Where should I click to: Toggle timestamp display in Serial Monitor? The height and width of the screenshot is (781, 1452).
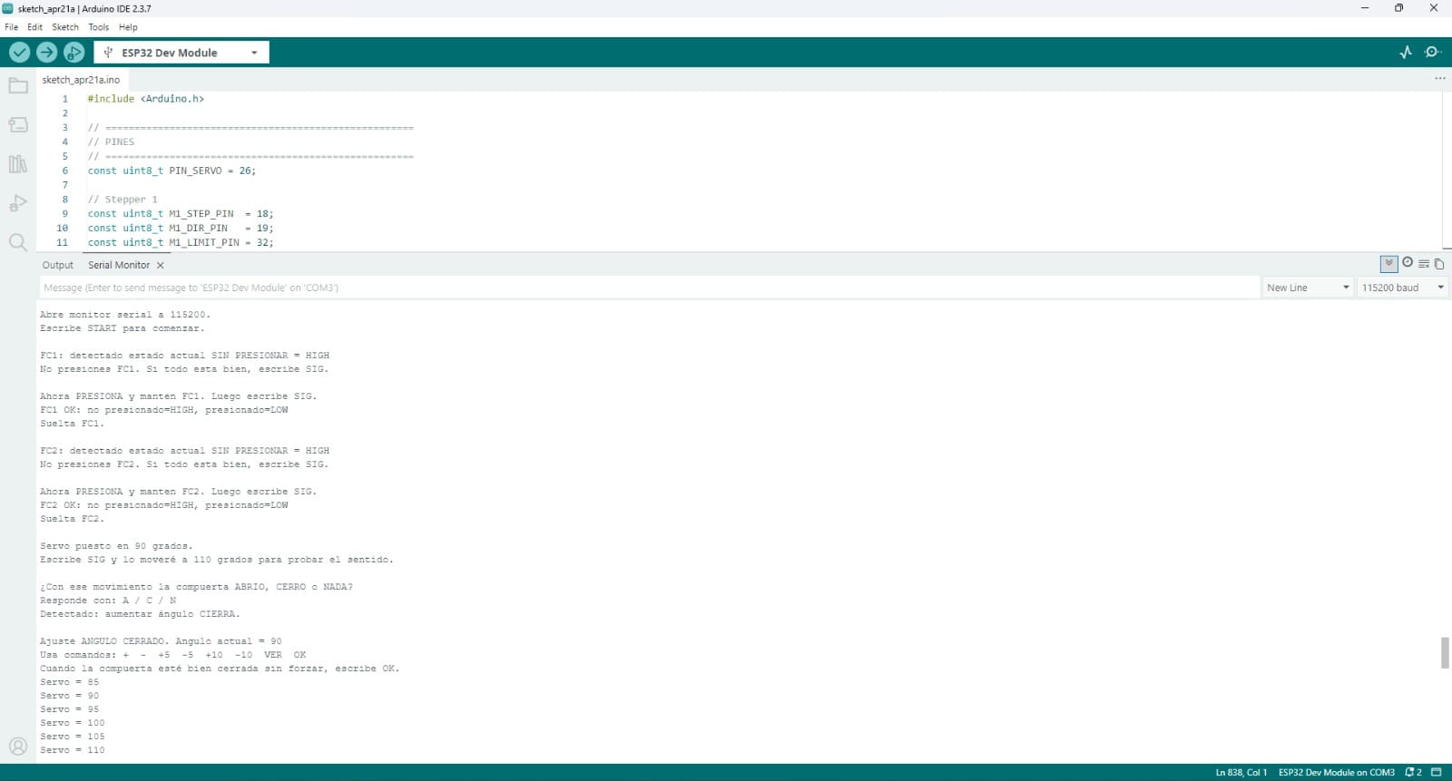coord(1408,263)
